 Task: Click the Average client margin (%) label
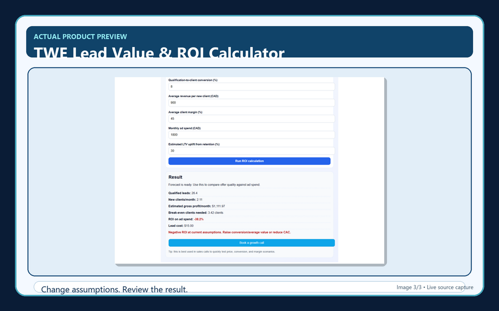[x=185, y=112]
